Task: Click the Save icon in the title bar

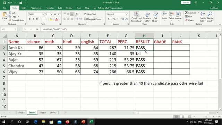Action: point(5,3)
